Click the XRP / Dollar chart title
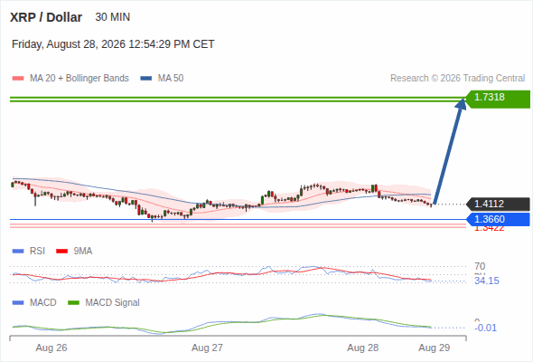The height and width of the screenshot is (362, 533). (46, 17)
